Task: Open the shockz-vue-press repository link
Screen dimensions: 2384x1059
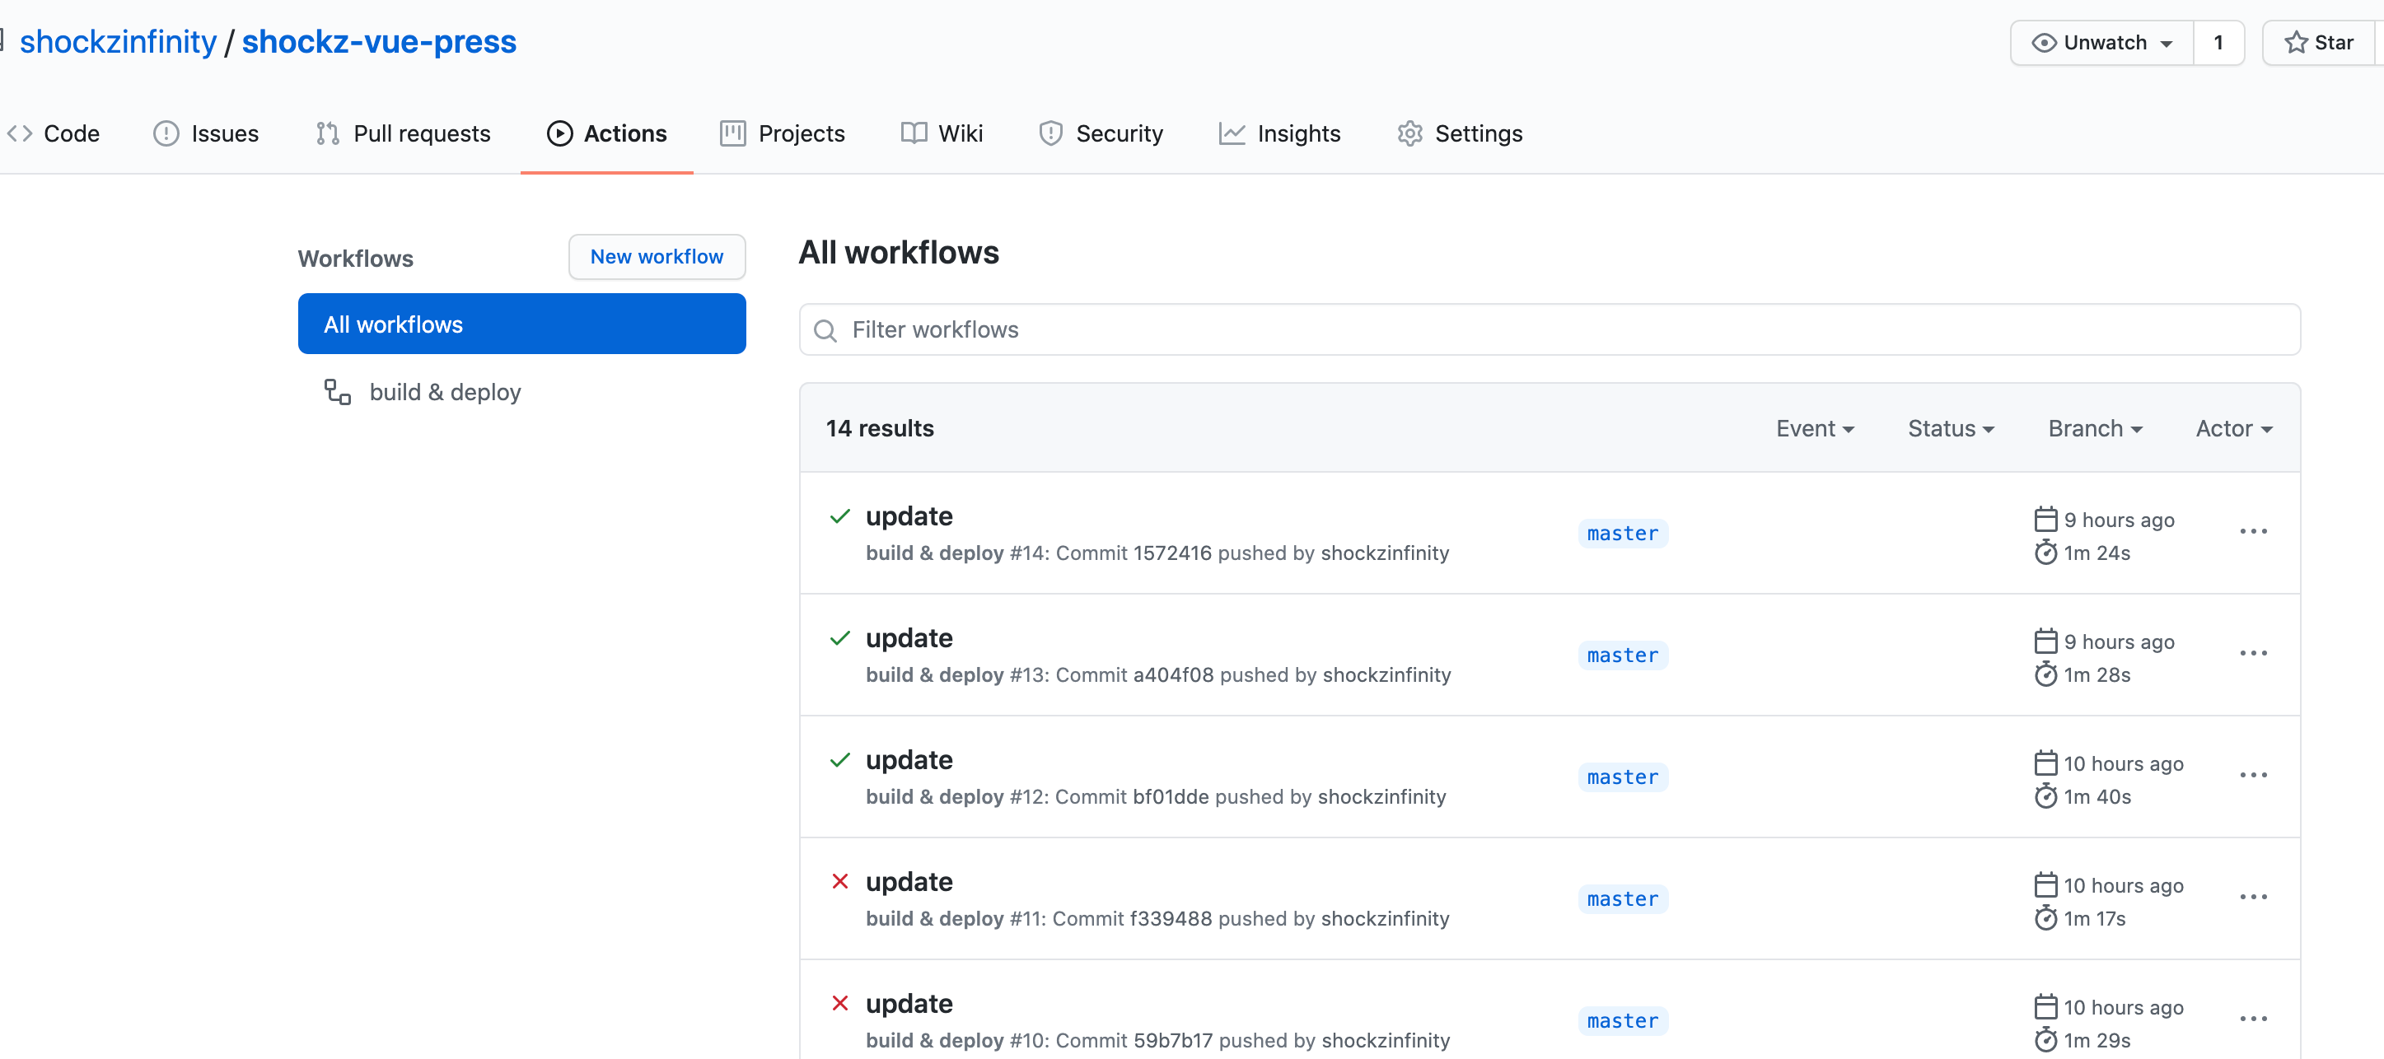Action: (x=378, y=42)
